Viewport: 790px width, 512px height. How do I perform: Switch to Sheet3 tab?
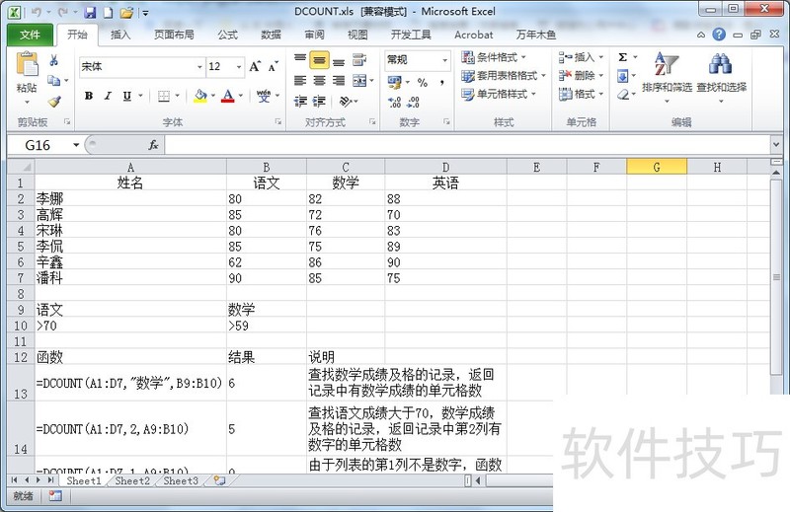(x=181, y=480)
